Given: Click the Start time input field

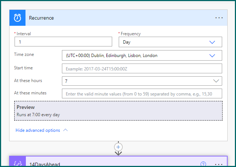Looking at the screenshot, I should click(142, 69).
